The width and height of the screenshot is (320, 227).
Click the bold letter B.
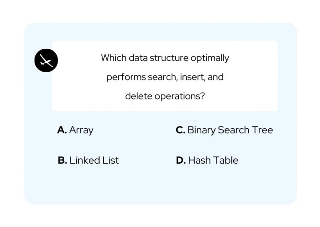(x=62, y=160)
